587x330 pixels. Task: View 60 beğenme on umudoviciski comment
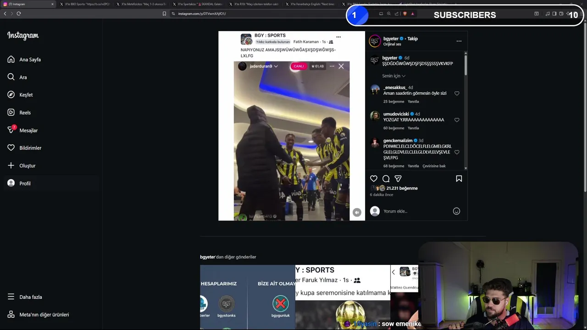(393, 128)
